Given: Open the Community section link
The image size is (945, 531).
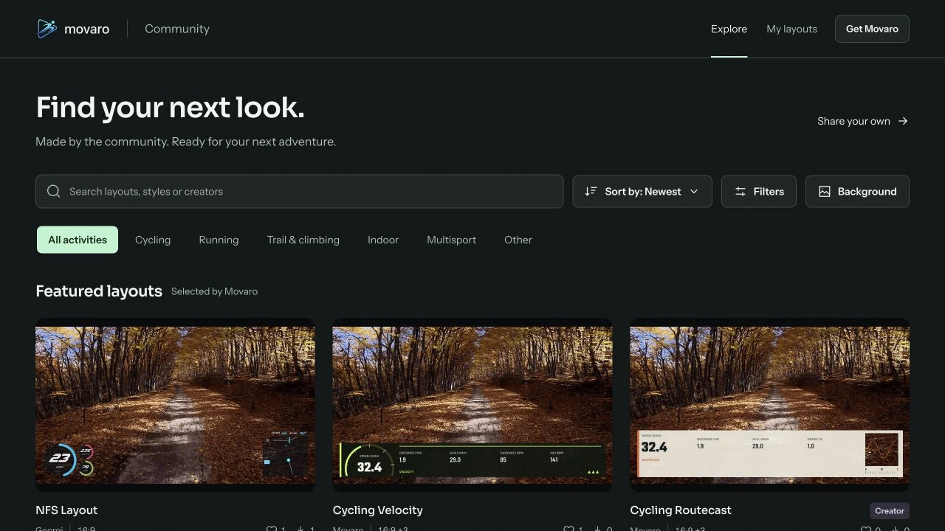Looking at the screenshot, I should [x=177, y=29].
